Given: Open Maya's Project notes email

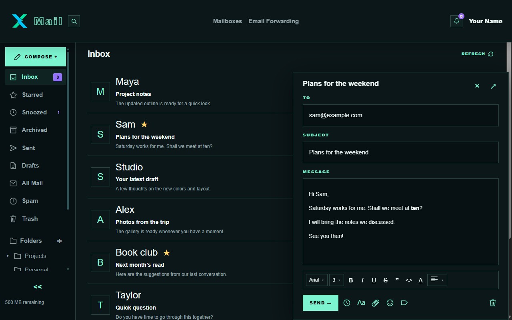Looking at the screenshot, I should click(x=190, y=92).
